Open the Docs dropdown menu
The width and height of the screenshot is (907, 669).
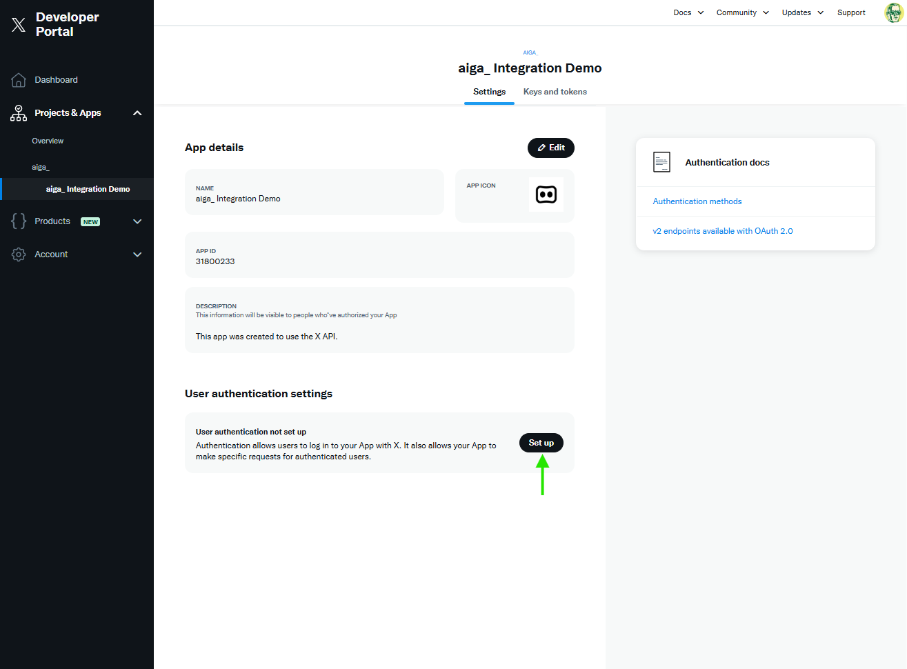click(x=688, y=12)
